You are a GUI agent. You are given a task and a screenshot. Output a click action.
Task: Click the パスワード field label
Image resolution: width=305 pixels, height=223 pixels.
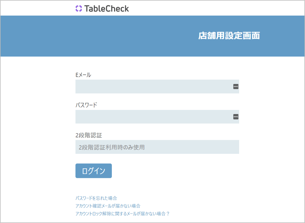tap(86, 105)
